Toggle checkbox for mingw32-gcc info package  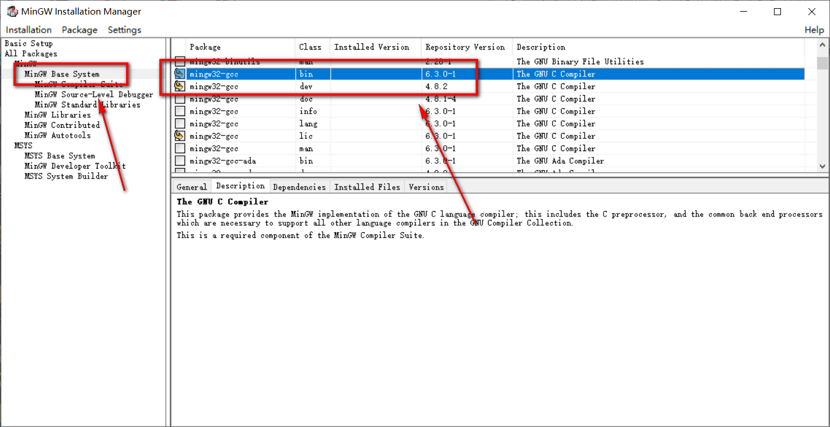(x=180, y=111)
